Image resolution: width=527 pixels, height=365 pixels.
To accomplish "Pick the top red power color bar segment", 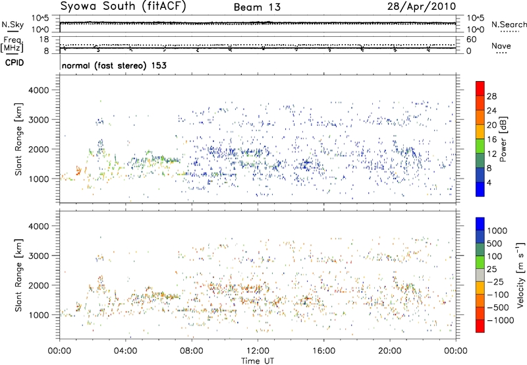I will pos(480,88).
